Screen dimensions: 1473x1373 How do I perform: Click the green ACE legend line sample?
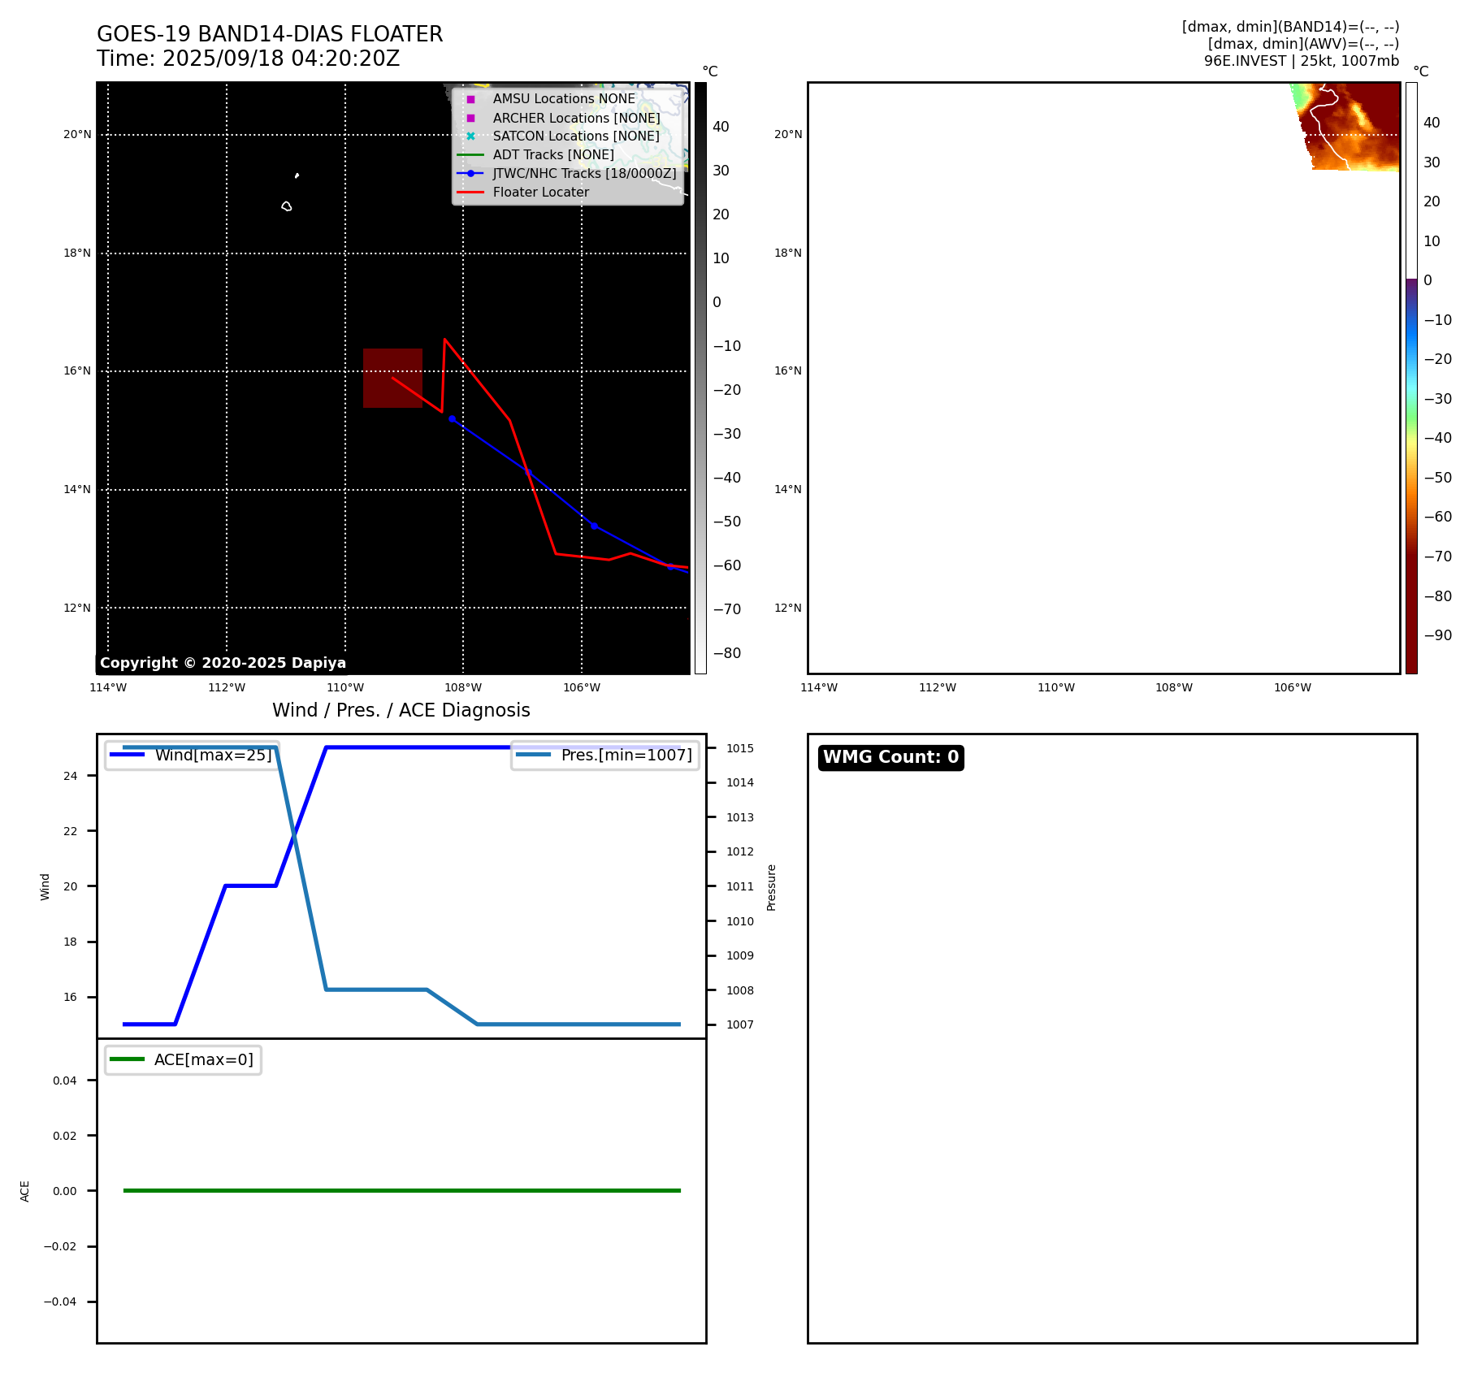128,1059
